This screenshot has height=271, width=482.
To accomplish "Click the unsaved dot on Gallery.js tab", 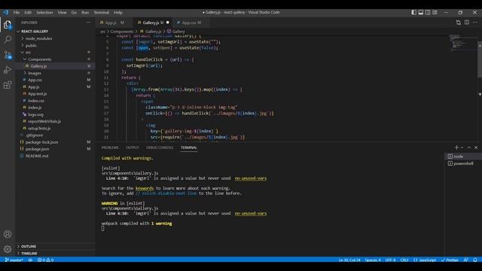I will click(167, 23).
